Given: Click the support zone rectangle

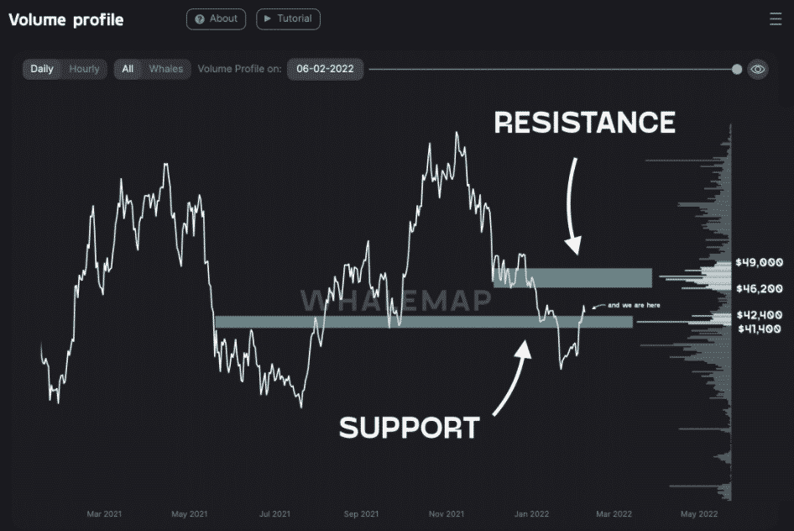Looking at the screenshot, I should [x=423, y=321].
